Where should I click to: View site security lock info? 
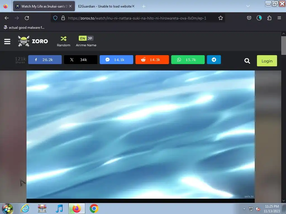(x=63, y=18)
